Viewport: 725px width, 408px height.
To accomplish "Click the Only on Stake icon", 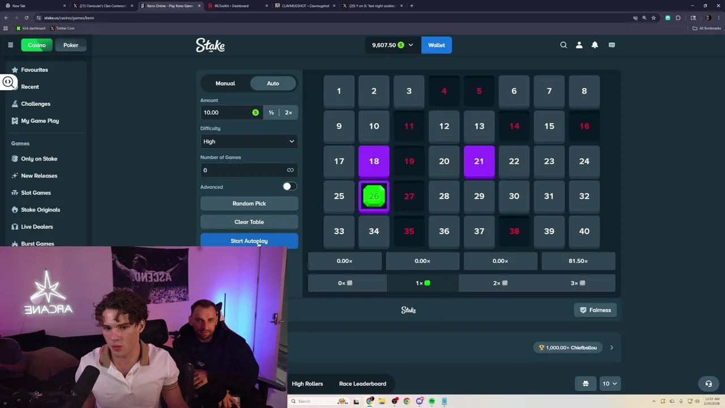I will [15, 159].
